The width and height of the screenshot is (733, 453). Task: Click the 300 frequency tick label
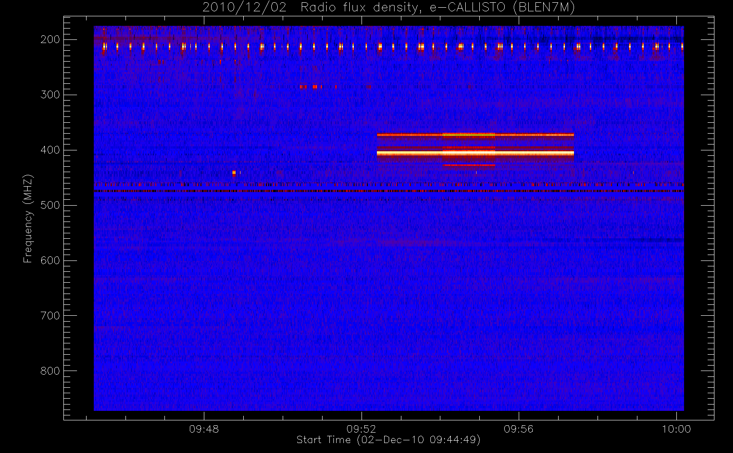click(50, 95)
